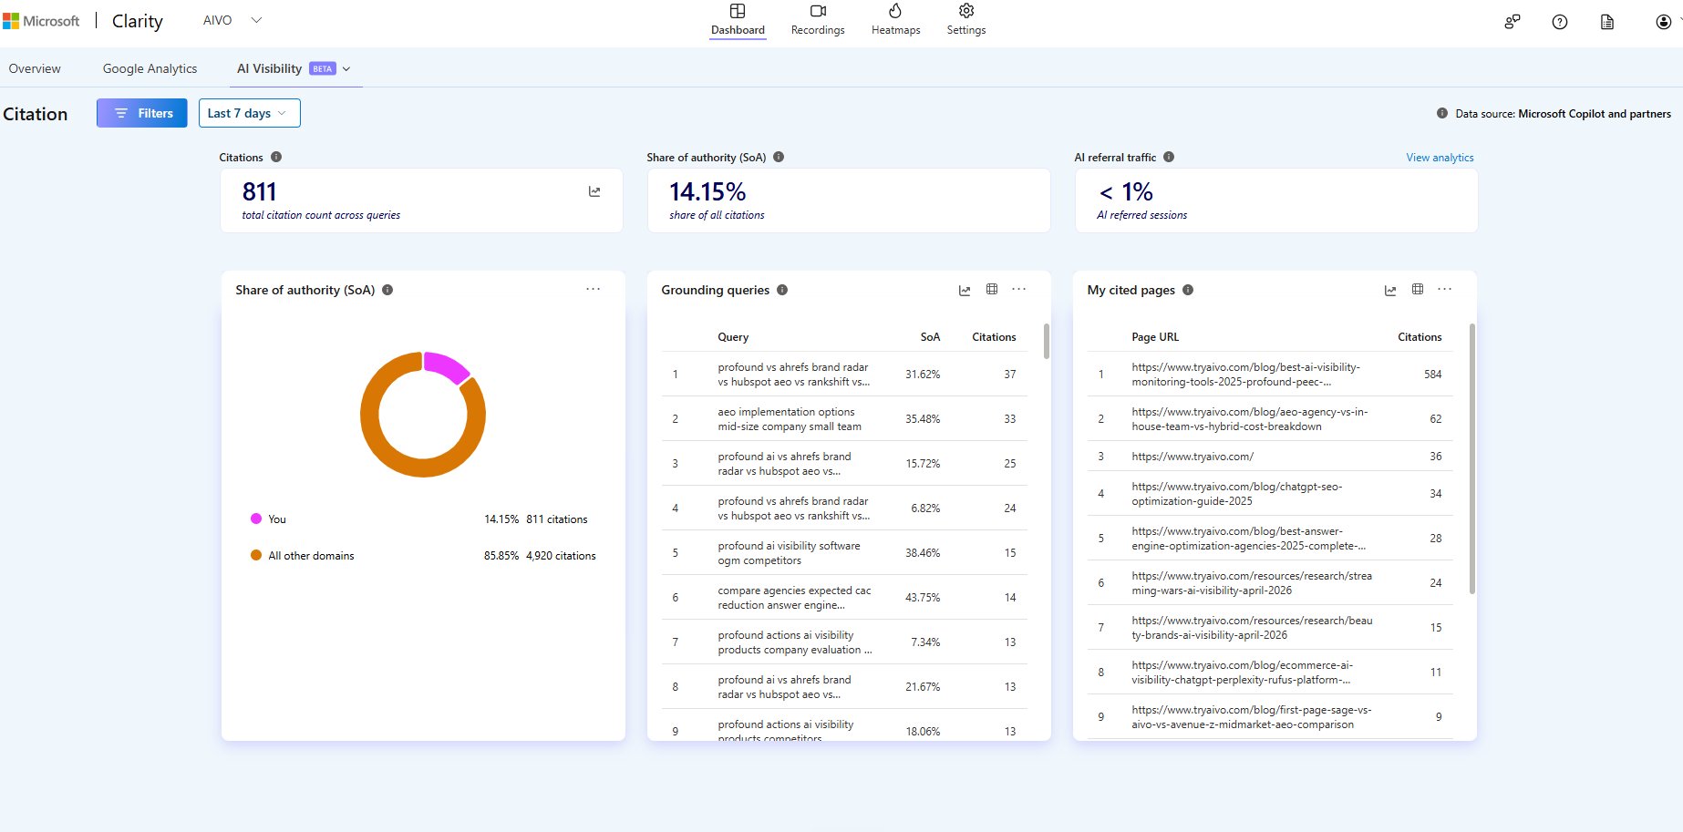Go to the Overview tab

(35, 68)
